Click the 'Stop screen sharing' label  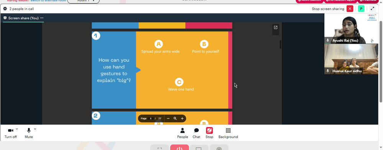point(328,9)
